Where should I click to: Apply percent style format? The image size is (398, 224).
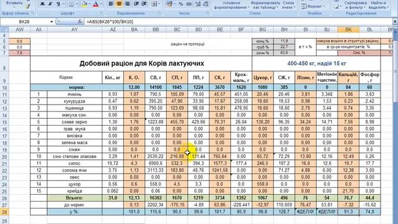[x=181, y=4]
